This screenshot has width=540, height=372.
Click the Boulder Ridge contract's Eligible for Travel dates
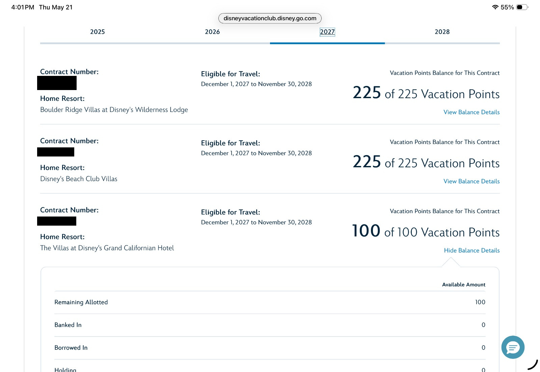(256, 84)
